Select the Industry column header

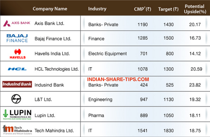tap(97, 9)
